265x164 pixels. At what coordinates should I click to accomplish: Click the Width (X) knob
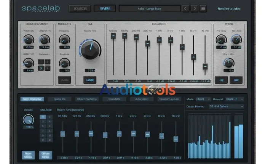tap(29, 40)
